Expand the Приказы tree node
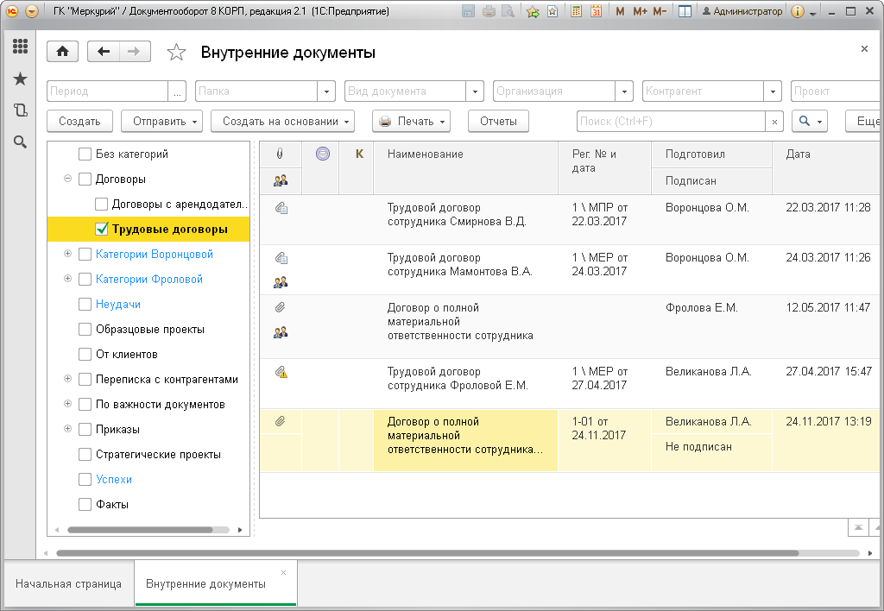This screenshot has height=611, width=884. pyautogui.click(x=67, y=429)
